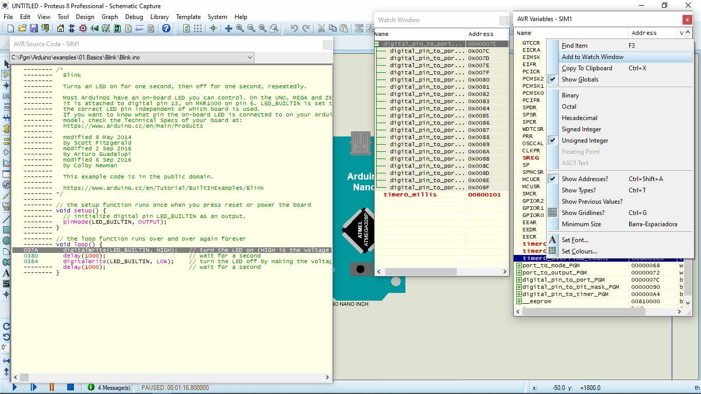Select Hexadecimal display format
The image size is (701, 394).
click(x=620, y=118)
